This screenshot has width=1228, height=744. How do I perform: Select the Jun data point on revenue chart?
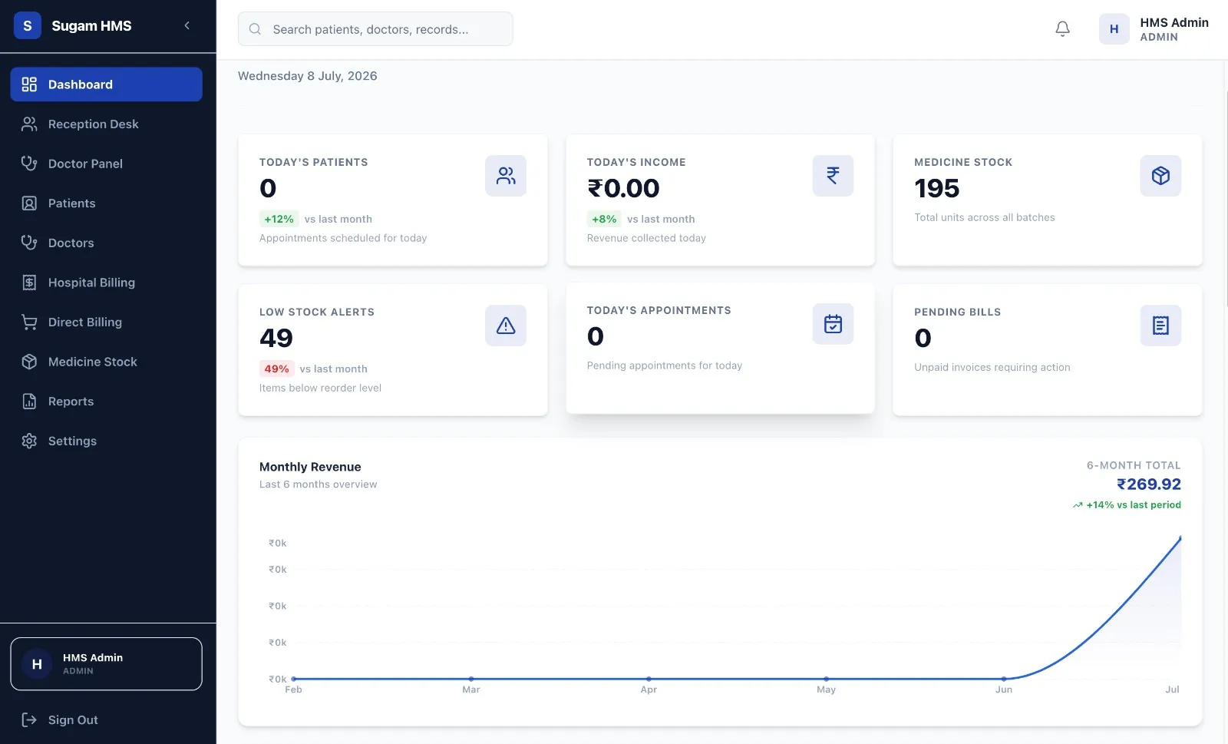(1004, 679)
